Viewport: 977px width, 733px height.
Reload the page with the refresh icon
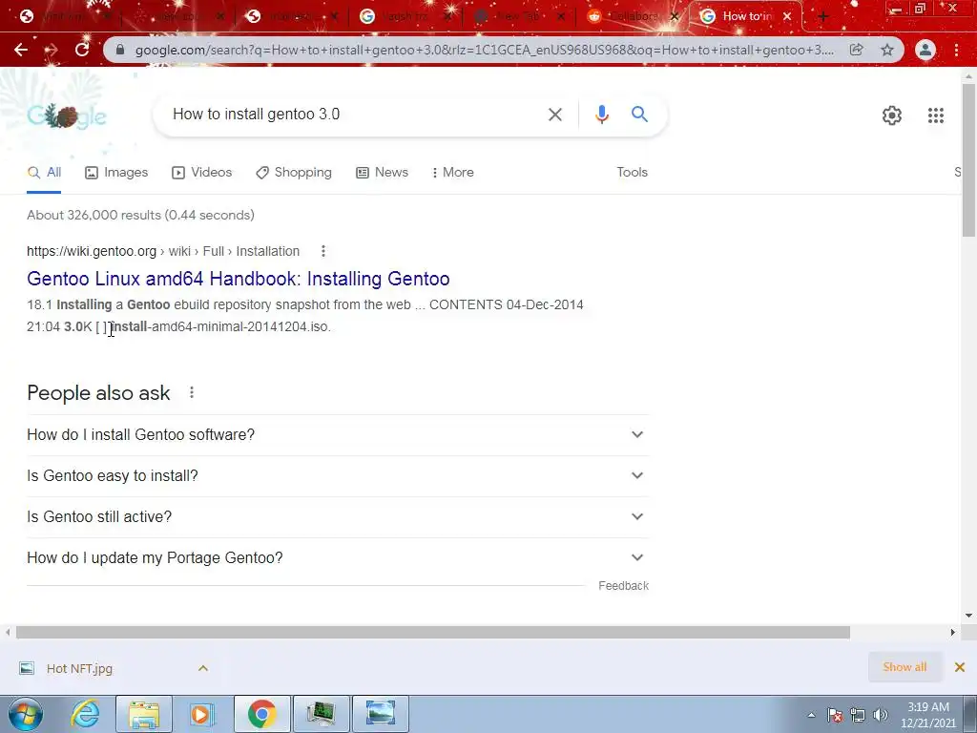(x=82, y=50)
